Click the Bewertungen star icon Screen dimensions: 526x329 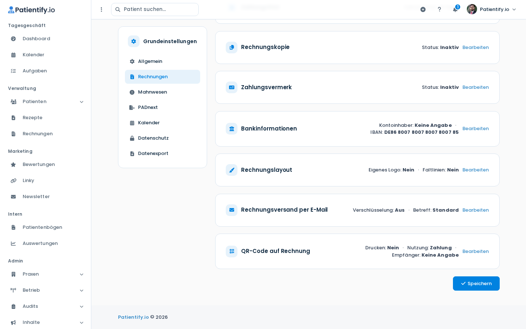[14, 164]
